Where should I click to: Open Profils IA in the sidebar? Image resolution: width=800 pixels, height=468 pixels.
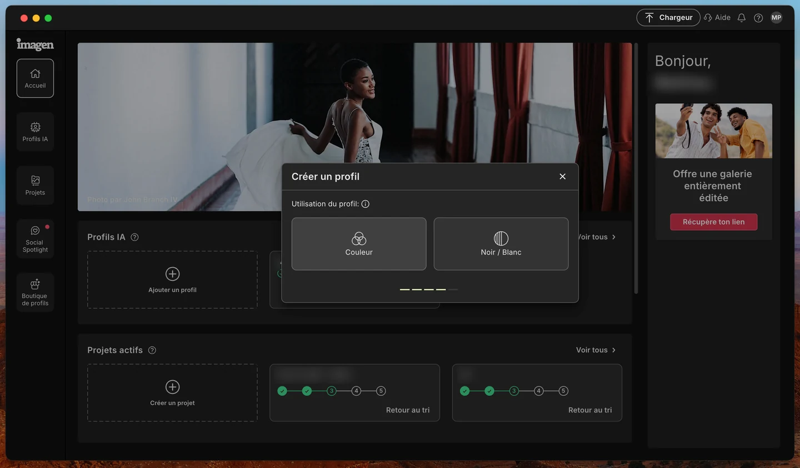(x=35, y=132)
